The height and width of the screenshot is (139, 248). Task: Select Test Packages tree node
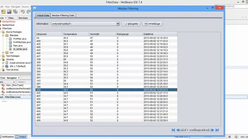click(x=13, y=56)
